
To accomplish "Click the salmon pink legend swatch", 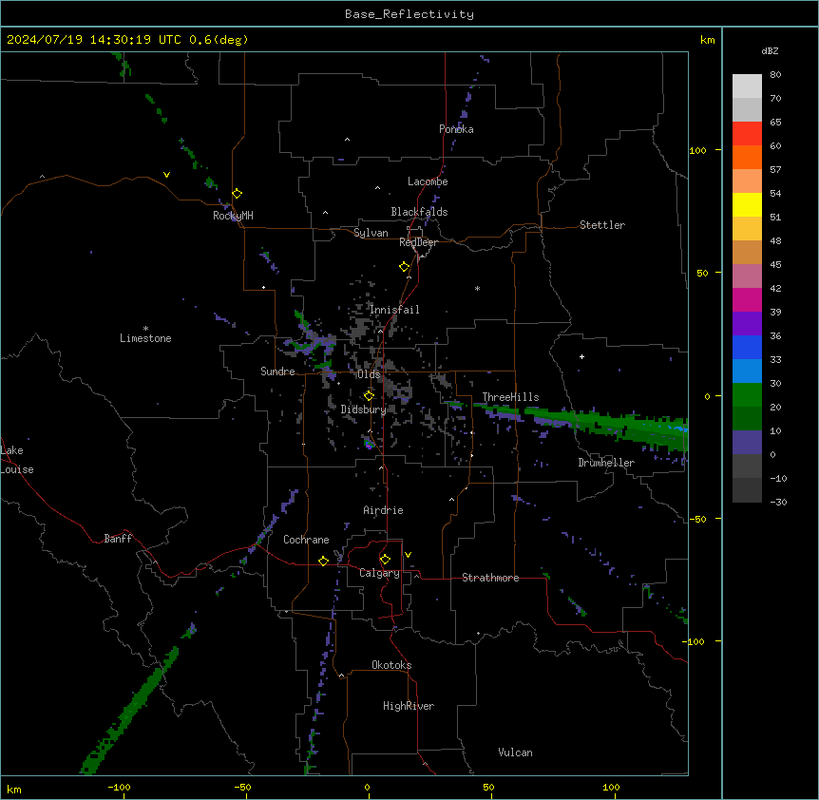I will (x=747, y=181).
